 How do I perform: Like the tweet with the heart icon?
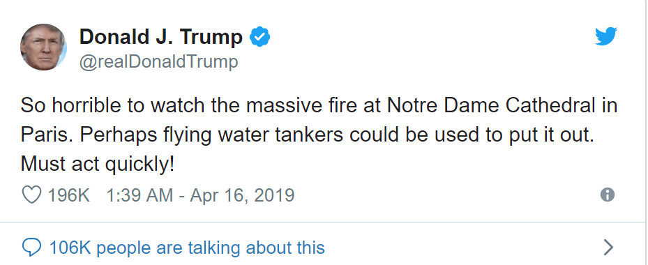coord(31,195)
